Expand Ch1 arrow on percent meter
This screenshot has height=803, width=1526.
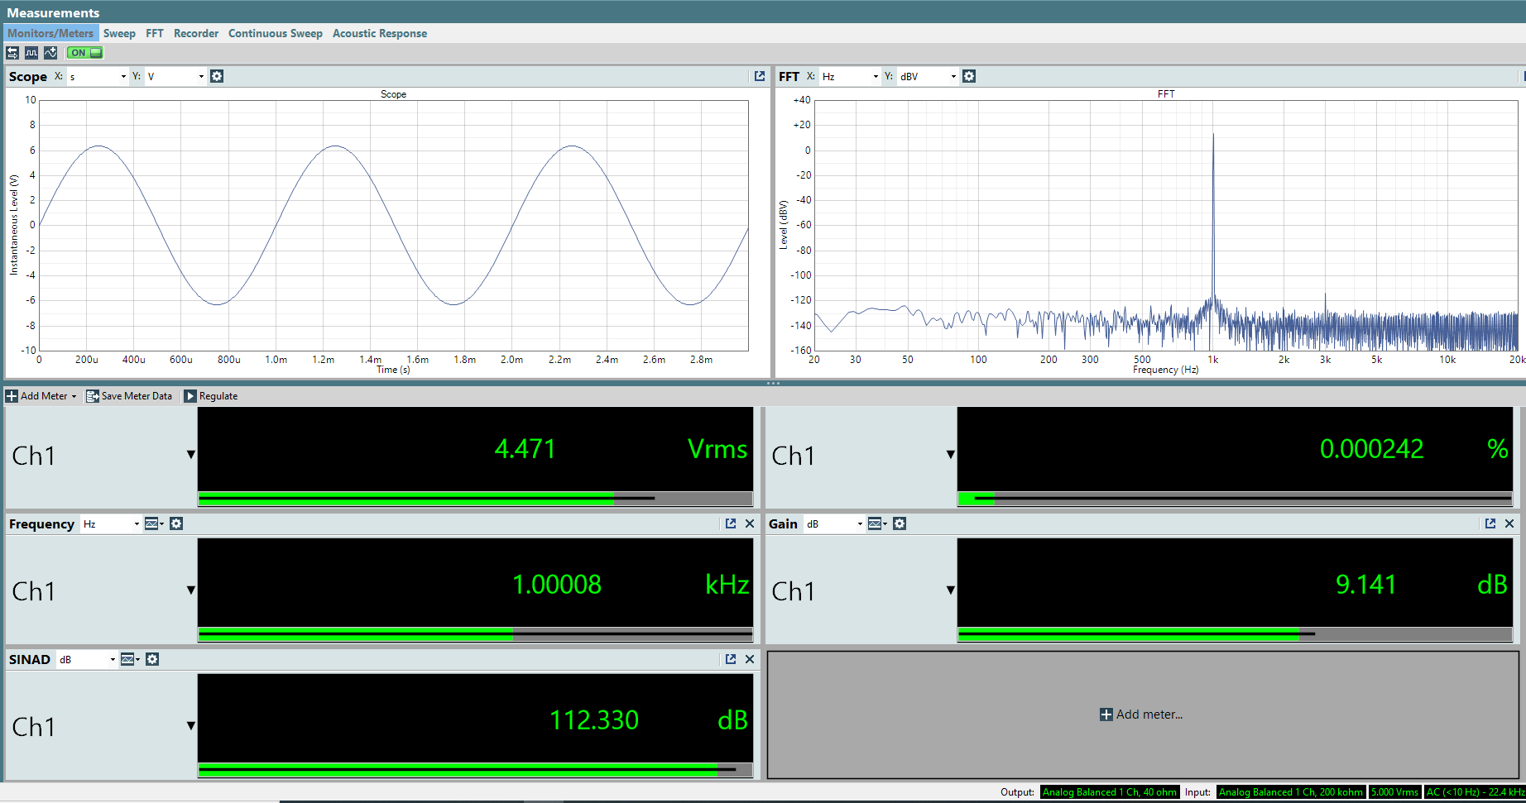pos(951,455)
